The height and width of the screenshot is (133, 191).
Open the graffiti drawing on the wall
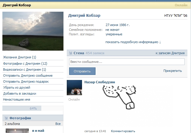point(119,97)
